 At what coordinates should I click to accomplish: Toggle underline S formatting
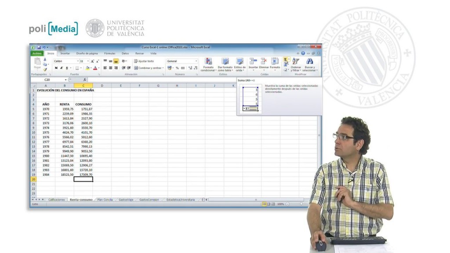coord(67,68)
